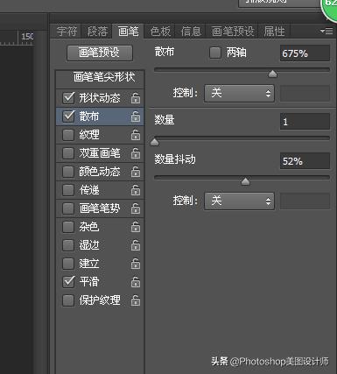Toggle lock icon for 画笔笔势
Viewport: 337px width, 374px height.
click(136, 208)
